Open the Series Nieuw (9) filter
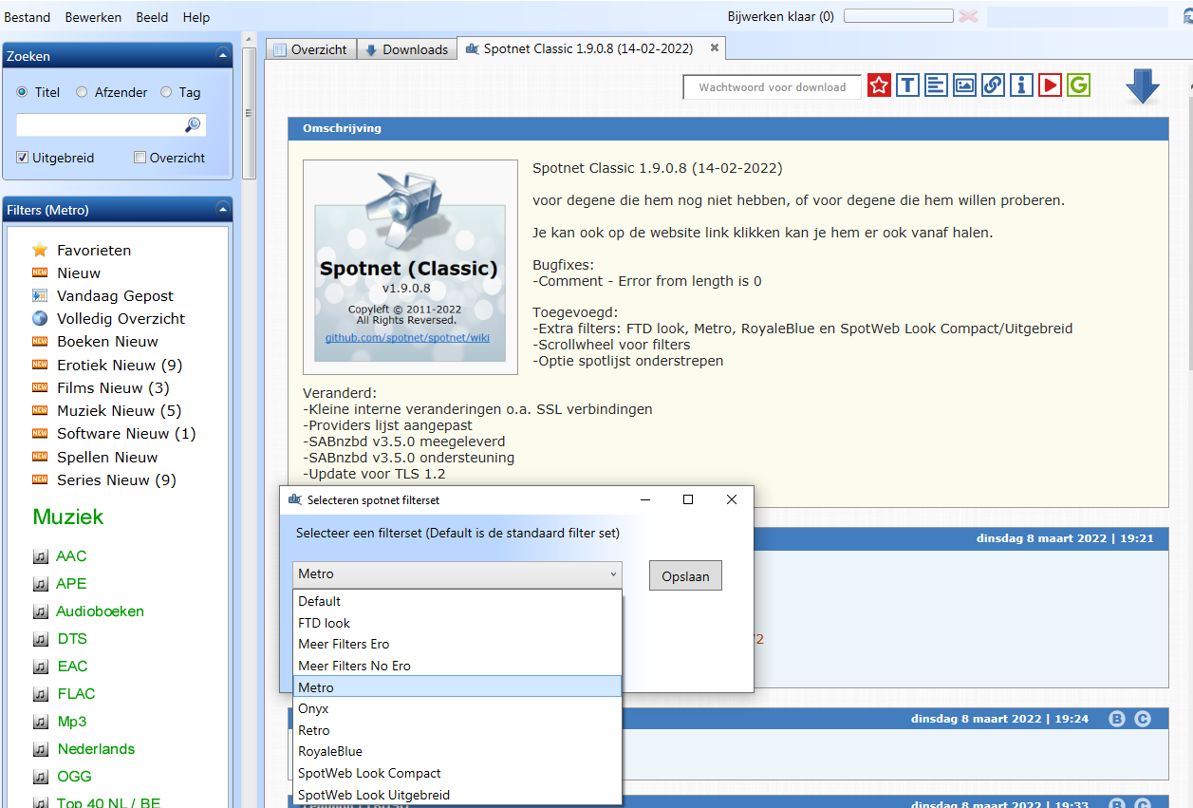The width and height of the screenshot is (1193, 808). [117, 479]
